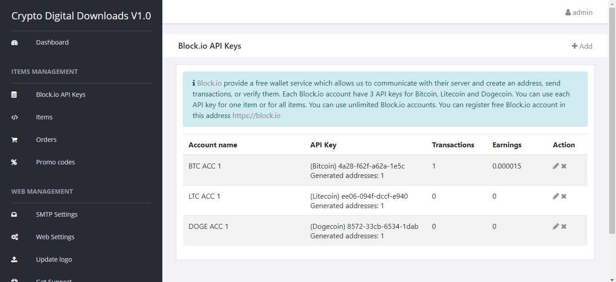This screenshot has height=282, width=616.
Task: Click the percent icon for Promo codes
Action: [14, 162]
